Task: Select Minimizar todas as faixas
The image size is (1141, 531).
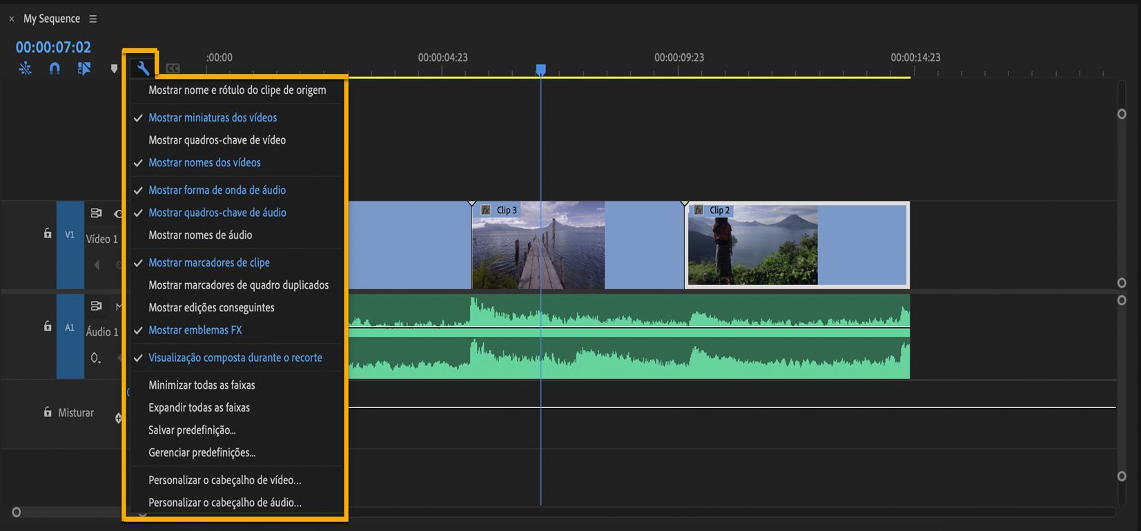Action: point(202,385)
